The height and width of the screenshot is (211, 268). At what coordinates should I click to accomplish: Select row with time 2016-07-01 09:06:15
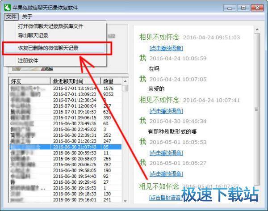coord(66,118)
